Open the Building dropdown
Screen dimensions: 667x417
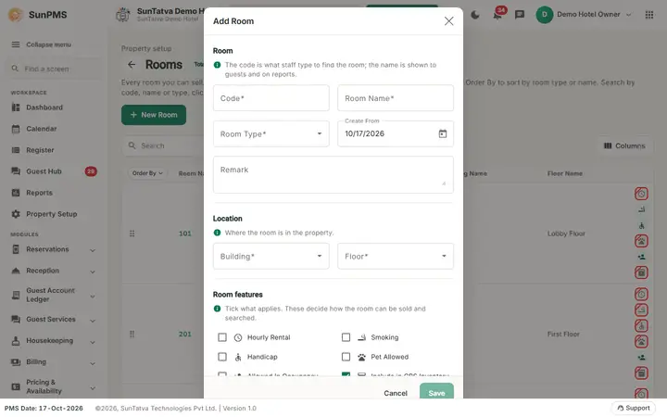[x=271, y=256]
